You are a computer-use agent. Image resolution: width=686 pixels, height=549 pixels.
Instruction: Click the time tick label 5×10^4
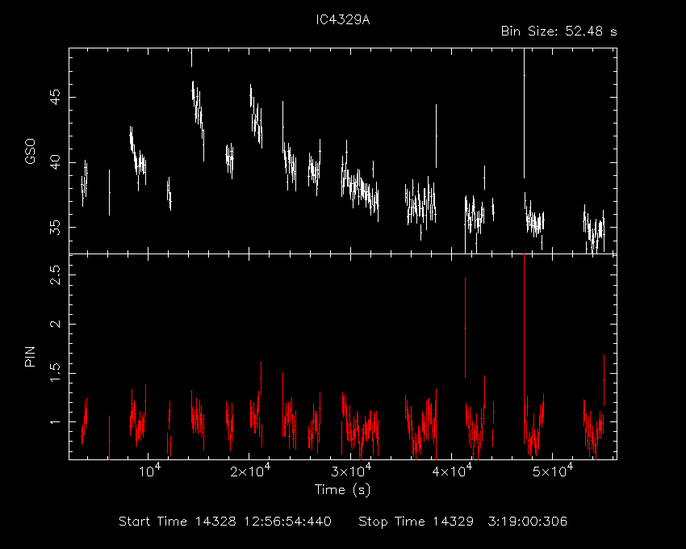coord(553,471)
